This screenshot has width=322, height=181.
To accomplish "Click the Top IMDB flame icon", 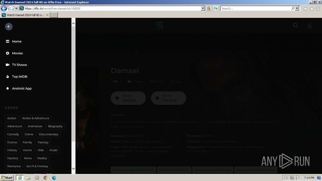I will coord(8,77).
